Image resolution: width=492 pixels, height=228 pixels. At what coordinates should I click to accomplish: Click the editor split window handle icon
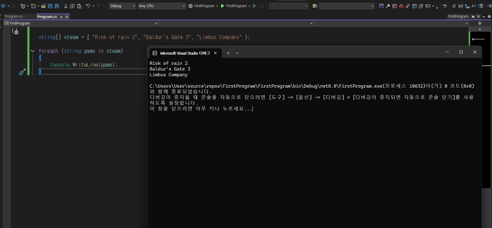point(480,23)
